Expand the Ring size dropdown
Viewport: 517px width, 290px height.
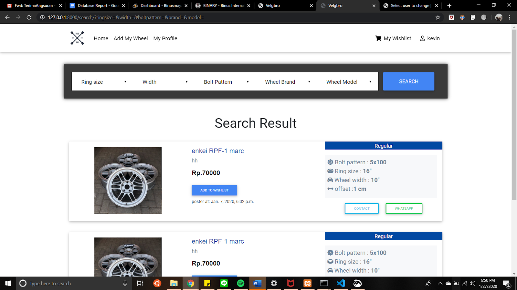(102, 82)
